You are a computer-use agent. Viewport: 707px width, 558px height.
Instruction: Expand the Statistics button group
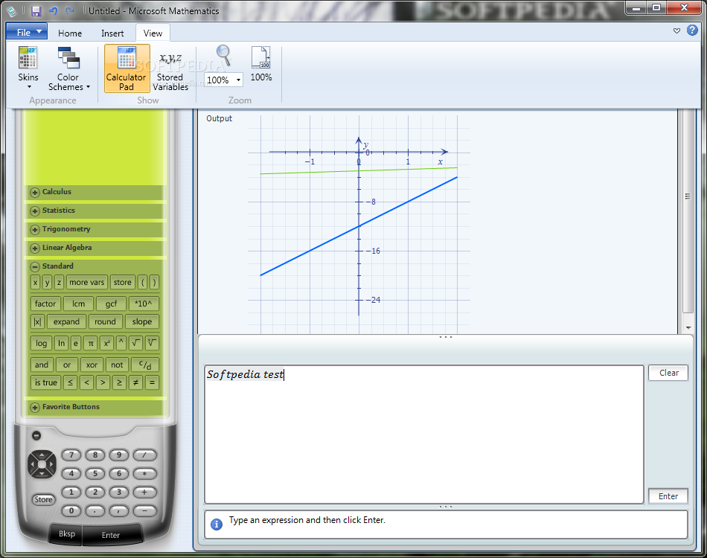click(35, 211)
